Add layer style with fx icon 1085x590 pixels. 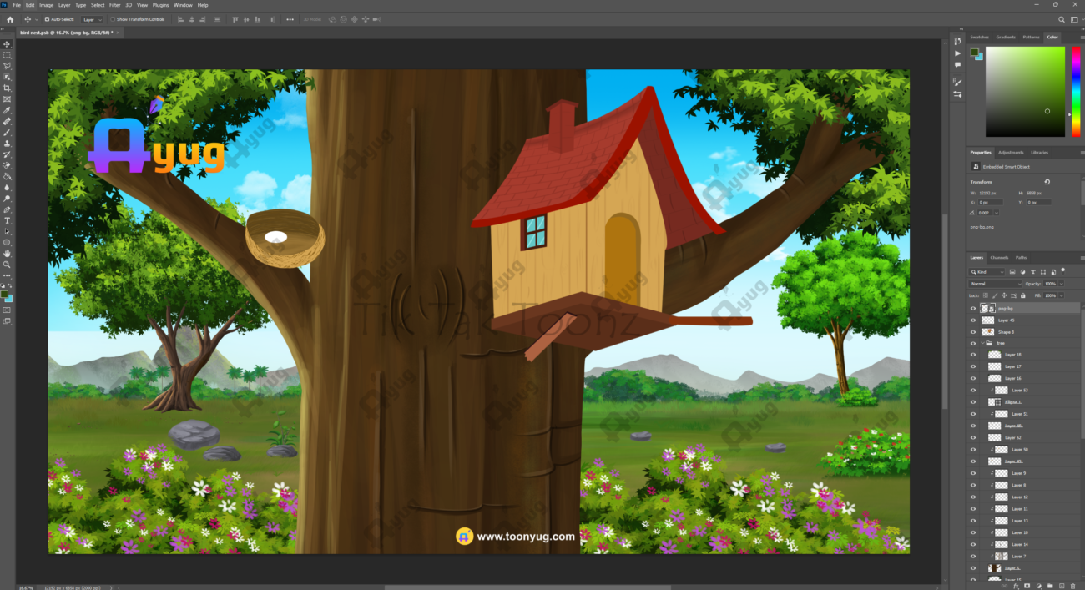click(1016, 586)
